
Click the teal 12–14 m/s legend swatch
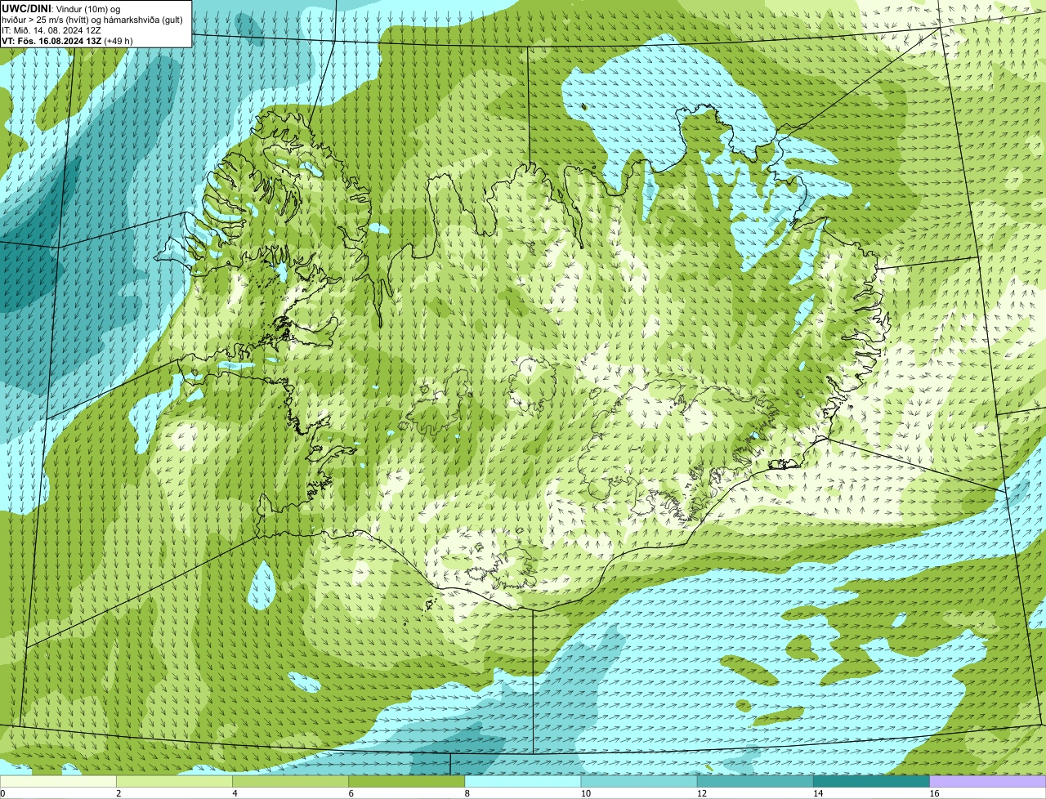(x=755, y=782)
